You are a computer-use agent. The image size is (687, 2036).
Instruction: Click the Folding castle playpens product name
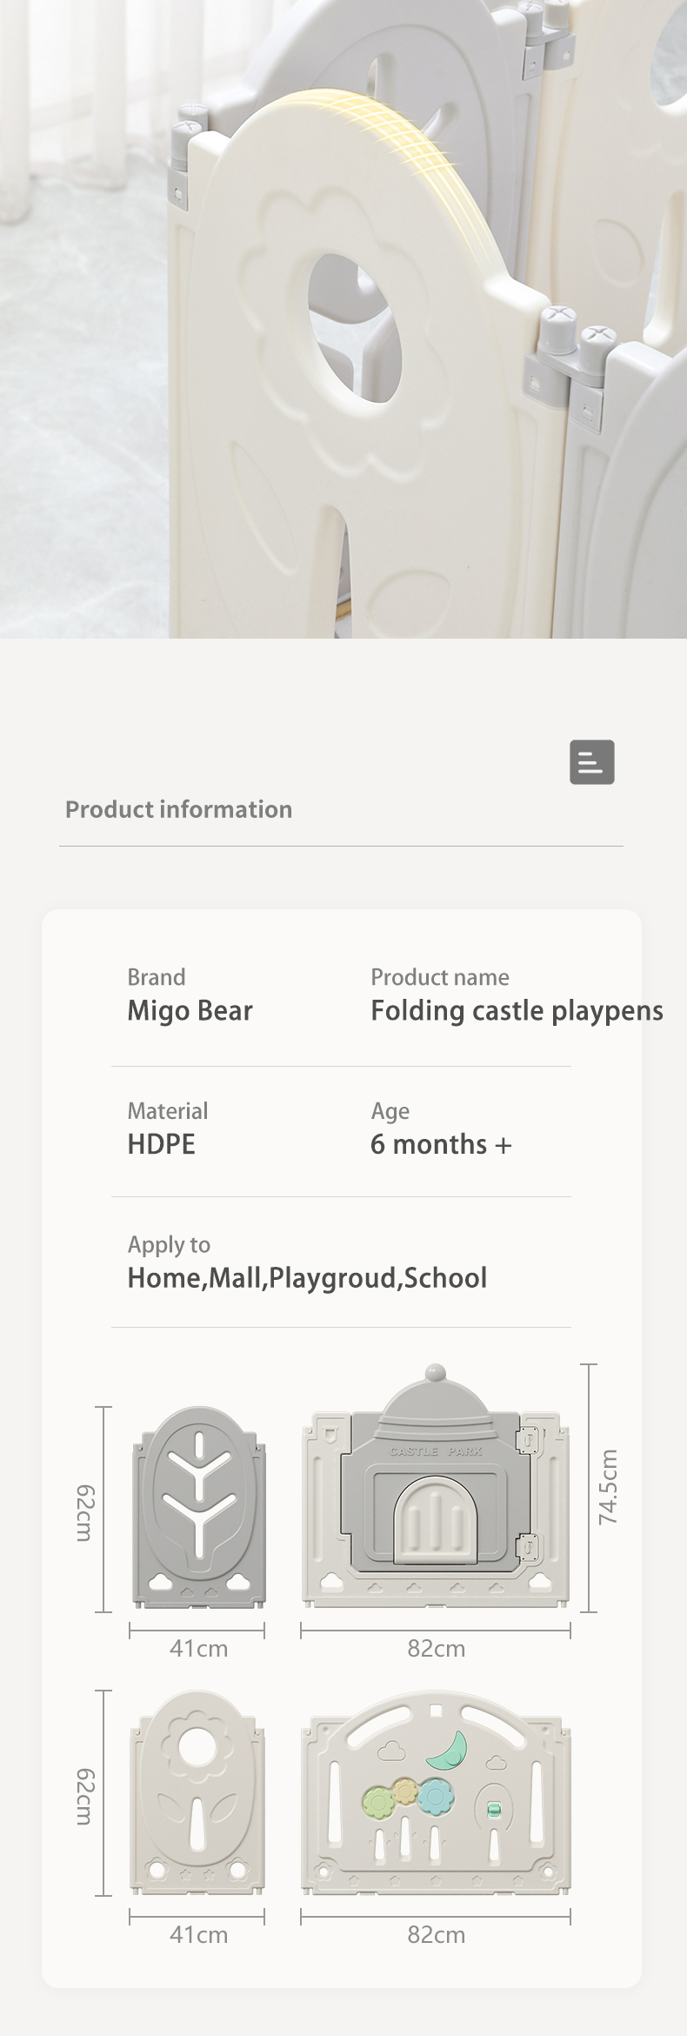coord(517,1010)
